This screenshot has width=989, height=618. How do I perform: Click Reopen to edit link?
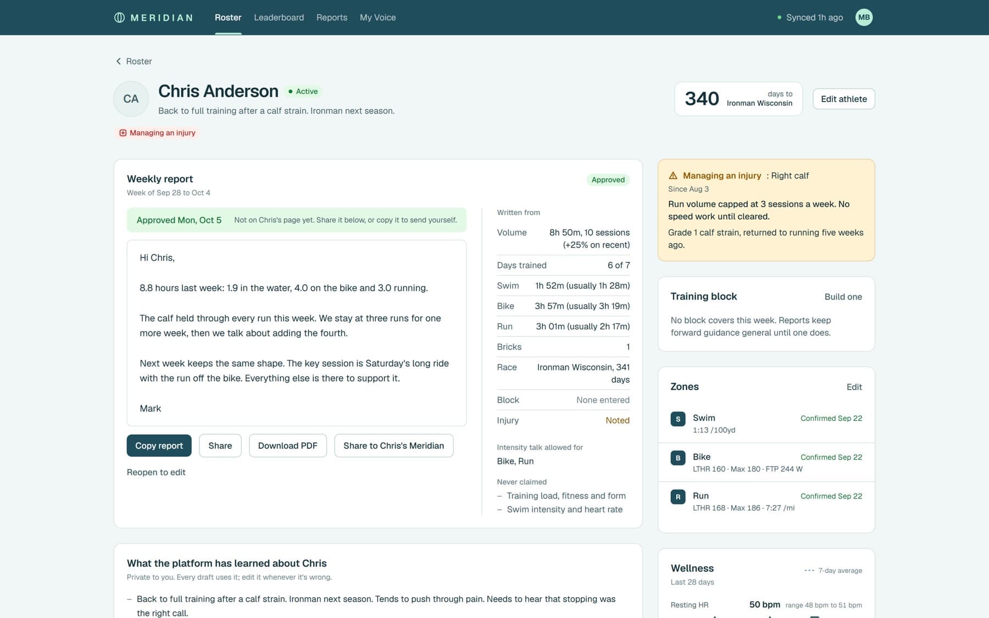coord(156,472)
